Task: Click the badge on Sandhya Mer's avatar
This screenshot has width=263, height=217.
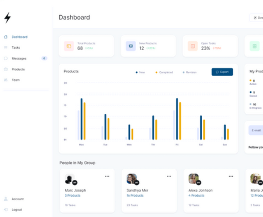Action: coord(137,183)
